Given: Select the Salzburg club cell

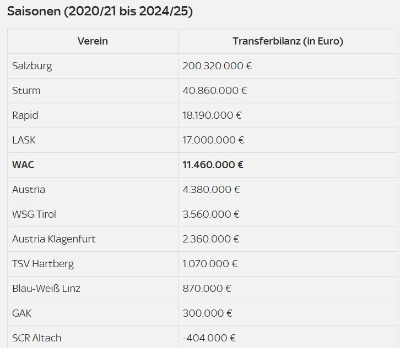Looking at the screenshot, I should [32, 66].
